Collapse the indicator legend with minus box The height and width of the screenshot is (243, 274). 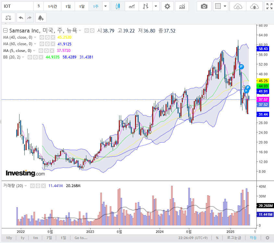tap(6, 31)
